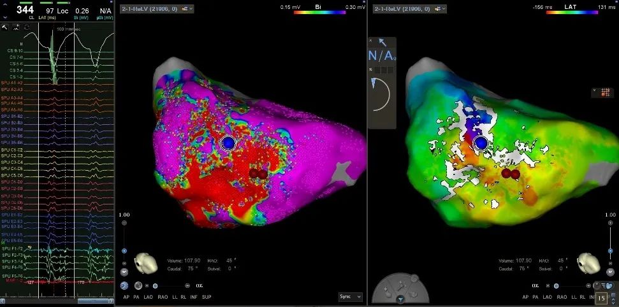Click the funnel filter icon in radial menu
The height and width of the screenshot is (307, 619).
(400, 298)
